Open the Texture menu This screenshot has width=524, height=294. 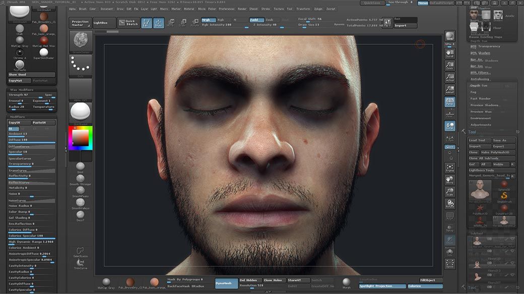coord(279,9)
